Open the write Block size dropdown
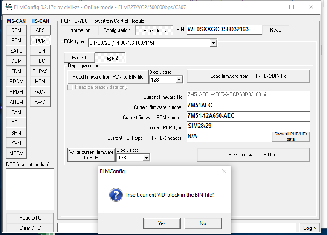Screen dimensions: 327x235 [x=146, y=158]
